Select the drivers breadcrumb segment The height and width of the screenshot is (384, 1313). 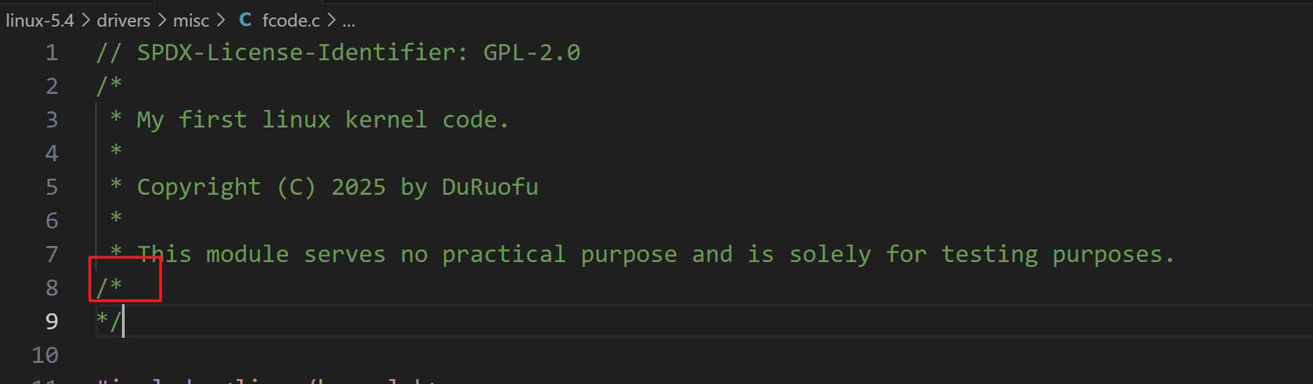[123, 21]
